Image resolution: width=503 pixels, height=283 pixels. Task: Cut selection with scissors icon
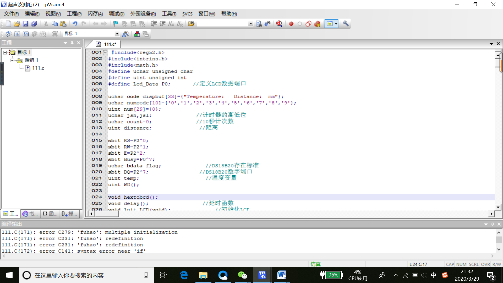pyautogui.click(x=46, y=24)
